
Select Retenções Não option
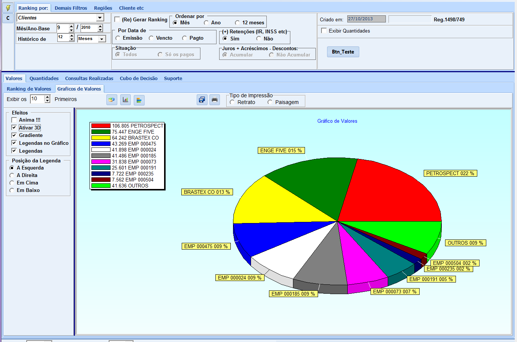(258, 39)
